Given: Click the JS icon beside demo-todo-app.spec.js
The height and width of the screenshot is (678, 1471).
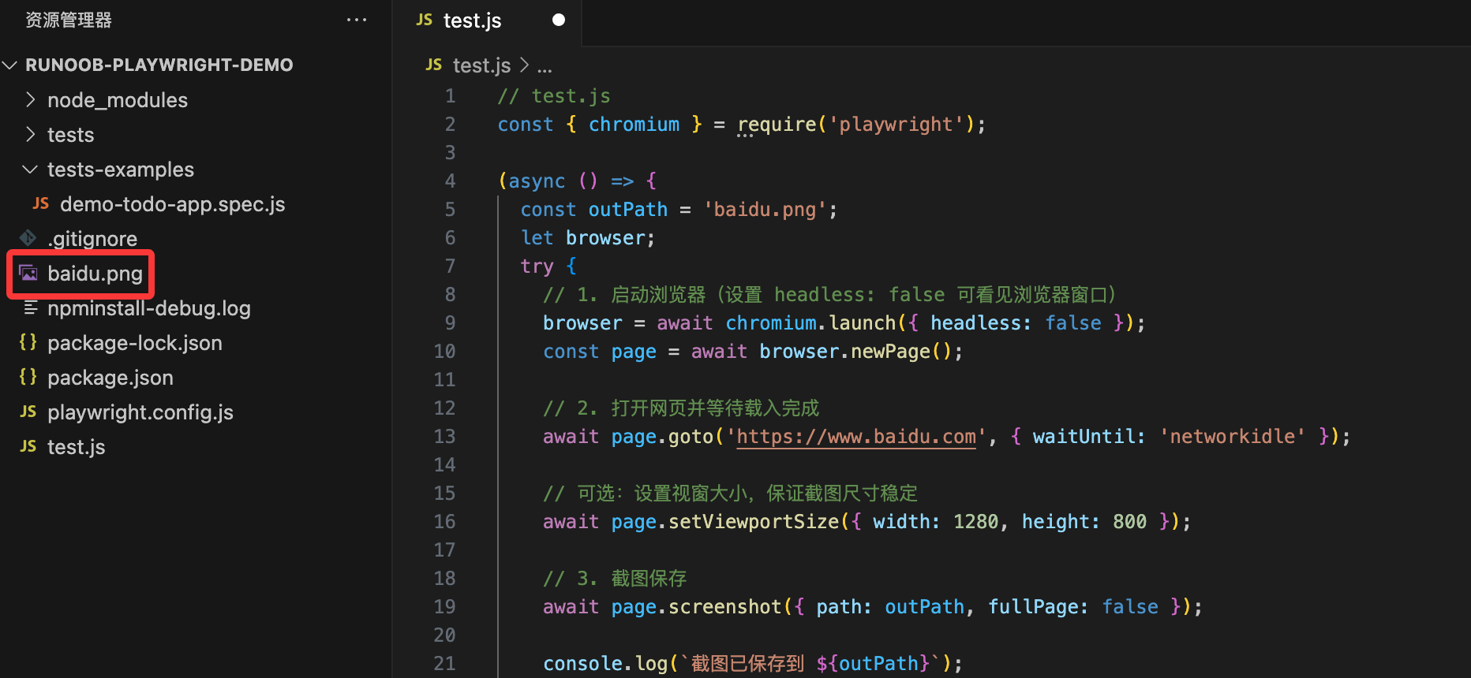Looking at the screenshot, I should pyautogui.click(x=41, y=203).
